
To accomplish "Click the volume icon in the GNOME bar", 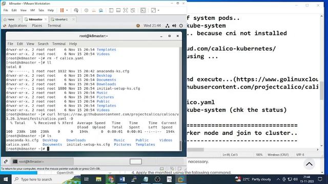I will [174, 26].
